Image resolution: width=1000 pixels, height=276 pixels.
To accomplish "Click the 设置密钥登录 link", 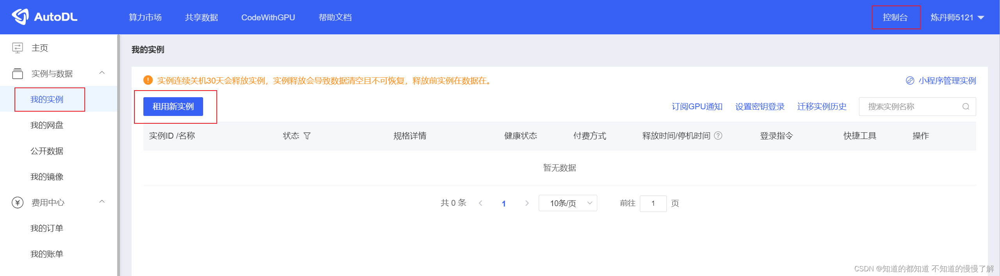I will coord(760,107).
